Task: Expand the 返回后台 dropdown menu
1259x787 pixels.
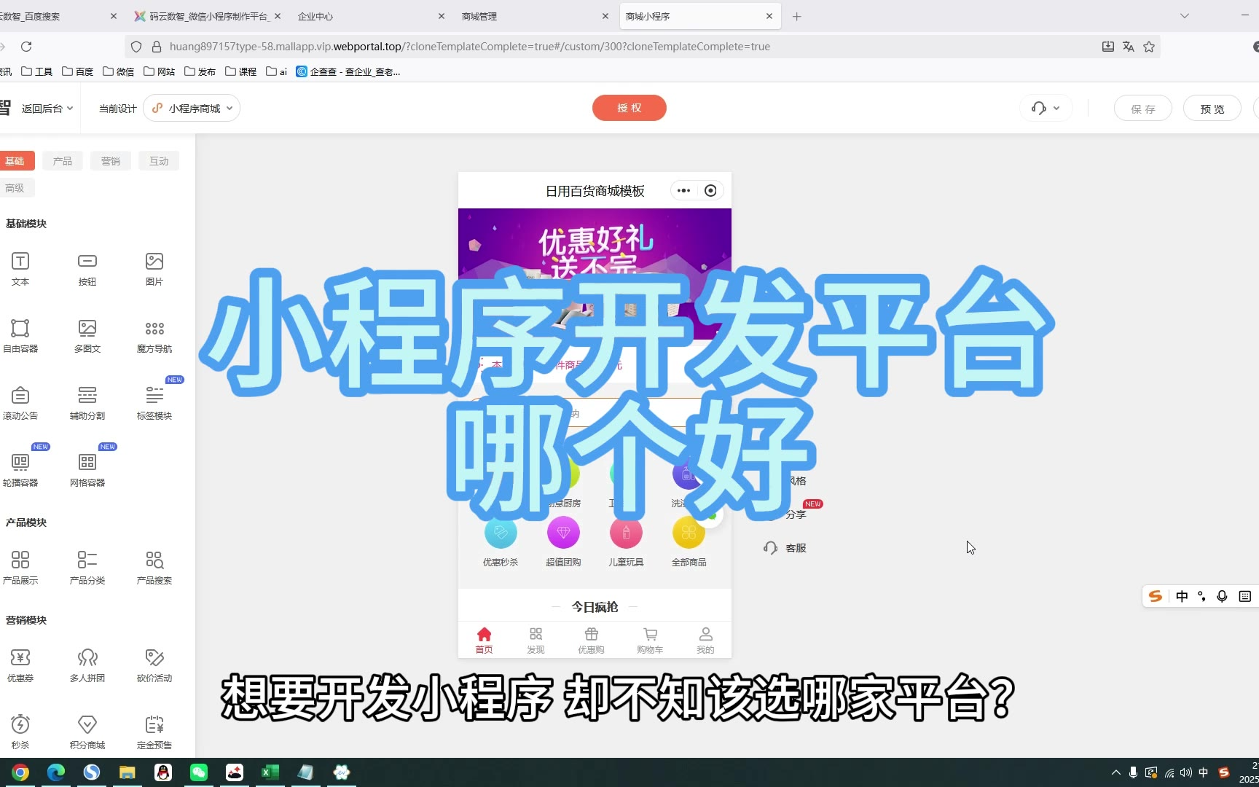Action: [47, 109]
